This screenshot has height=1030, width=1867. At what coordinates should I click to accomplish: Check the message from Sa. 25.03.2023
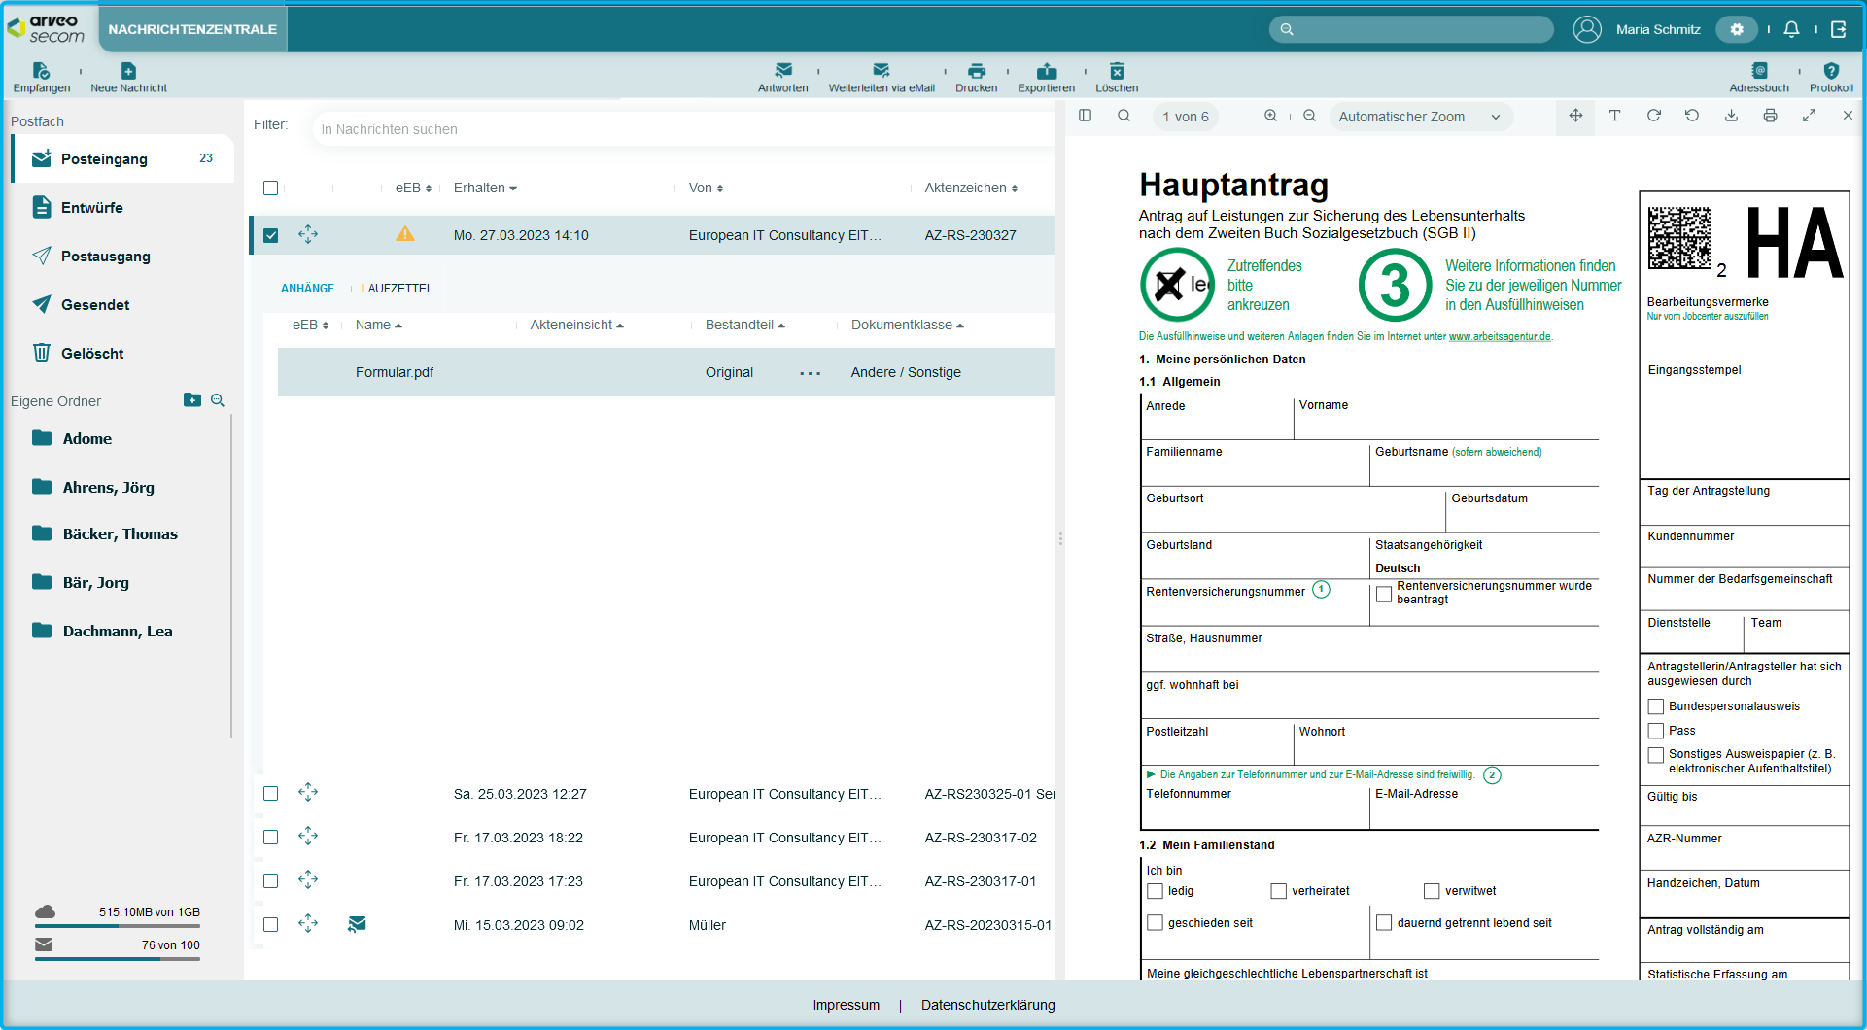click(x=271, y=794)
